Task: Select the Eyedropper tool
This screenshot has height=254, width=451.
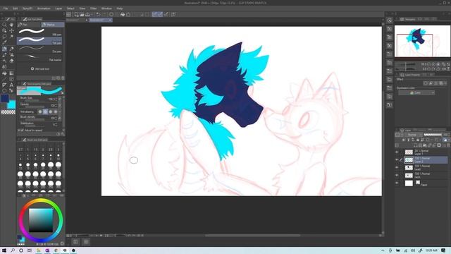Action: tap(4, 42)
